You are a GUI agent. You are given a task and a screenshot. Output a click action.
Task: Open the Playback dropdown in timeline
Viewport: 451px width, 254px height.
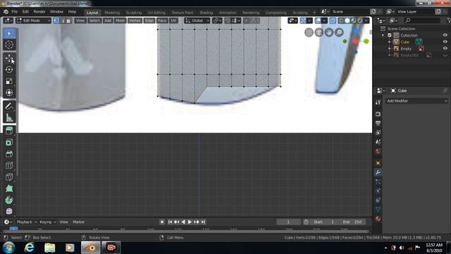27,222
